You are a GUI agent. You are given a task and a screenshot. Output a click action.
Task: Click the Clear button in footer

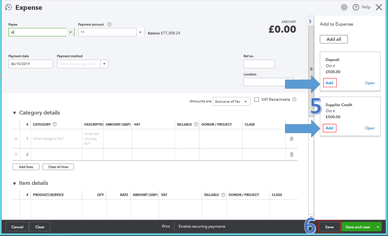tap(40, 227)
